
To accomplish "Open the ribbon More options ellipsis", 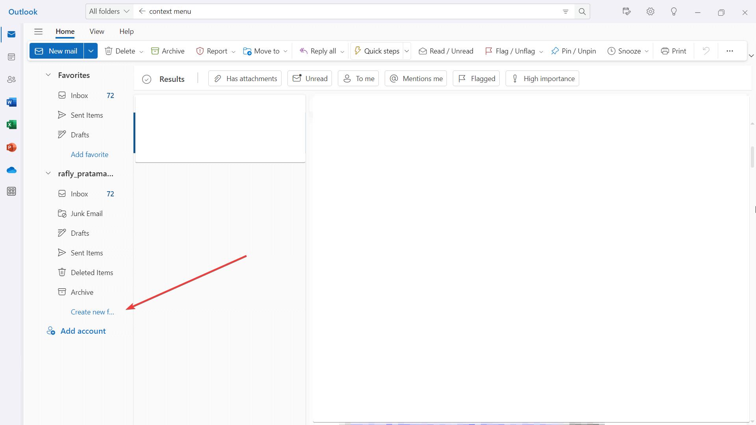I will click(730, 51).
